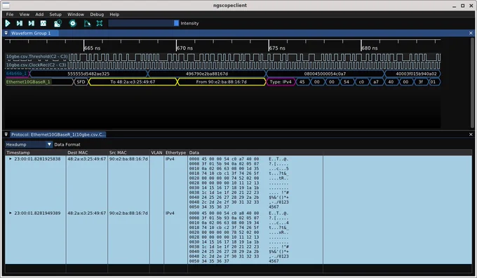Open the Protocol panel dropdown arrow
Screen dimensions: 477x278
6,134
